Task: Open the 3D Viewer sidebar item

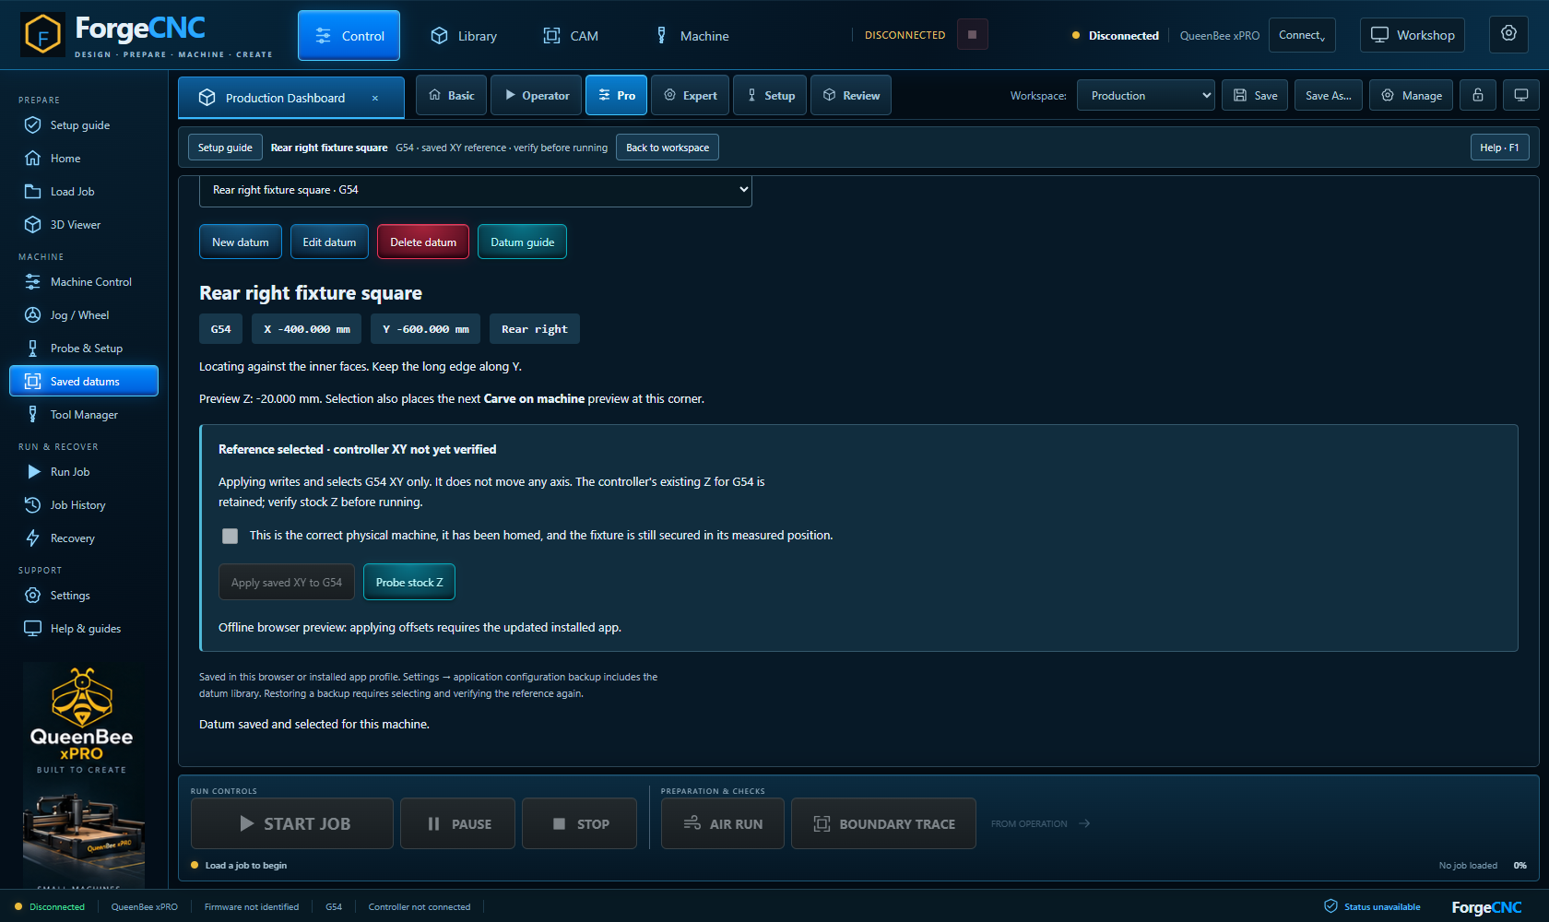Action: tap(84, 225)
